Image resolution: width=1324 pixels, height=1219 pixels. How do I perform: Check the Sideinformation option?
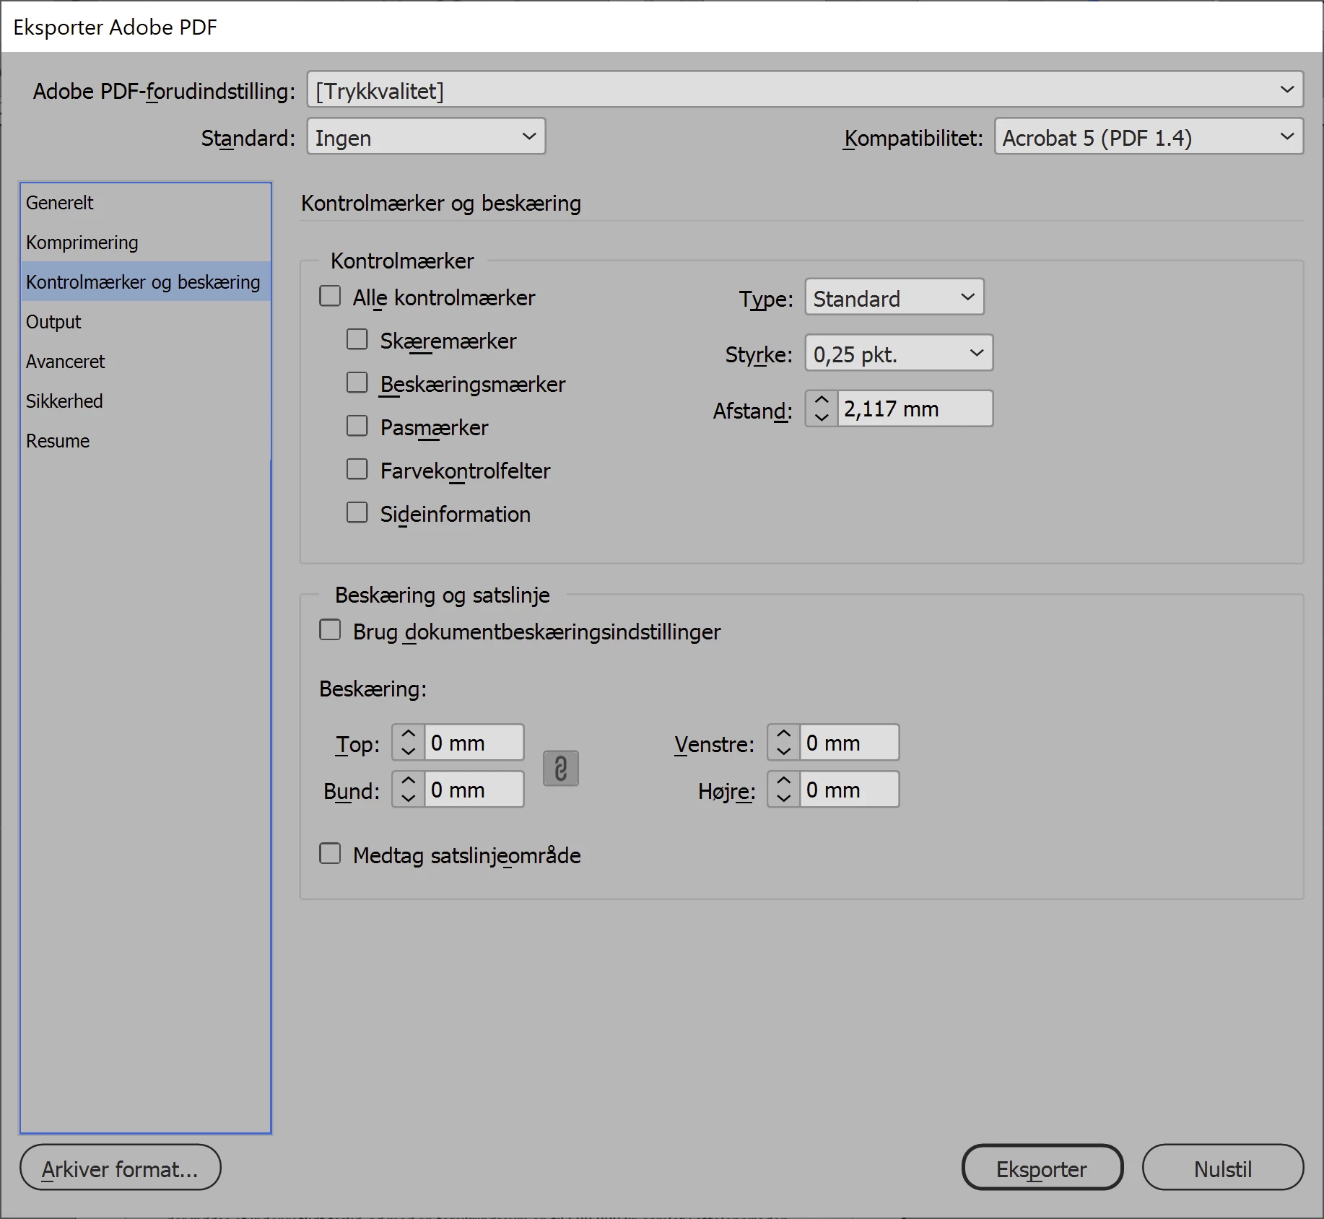357,513
